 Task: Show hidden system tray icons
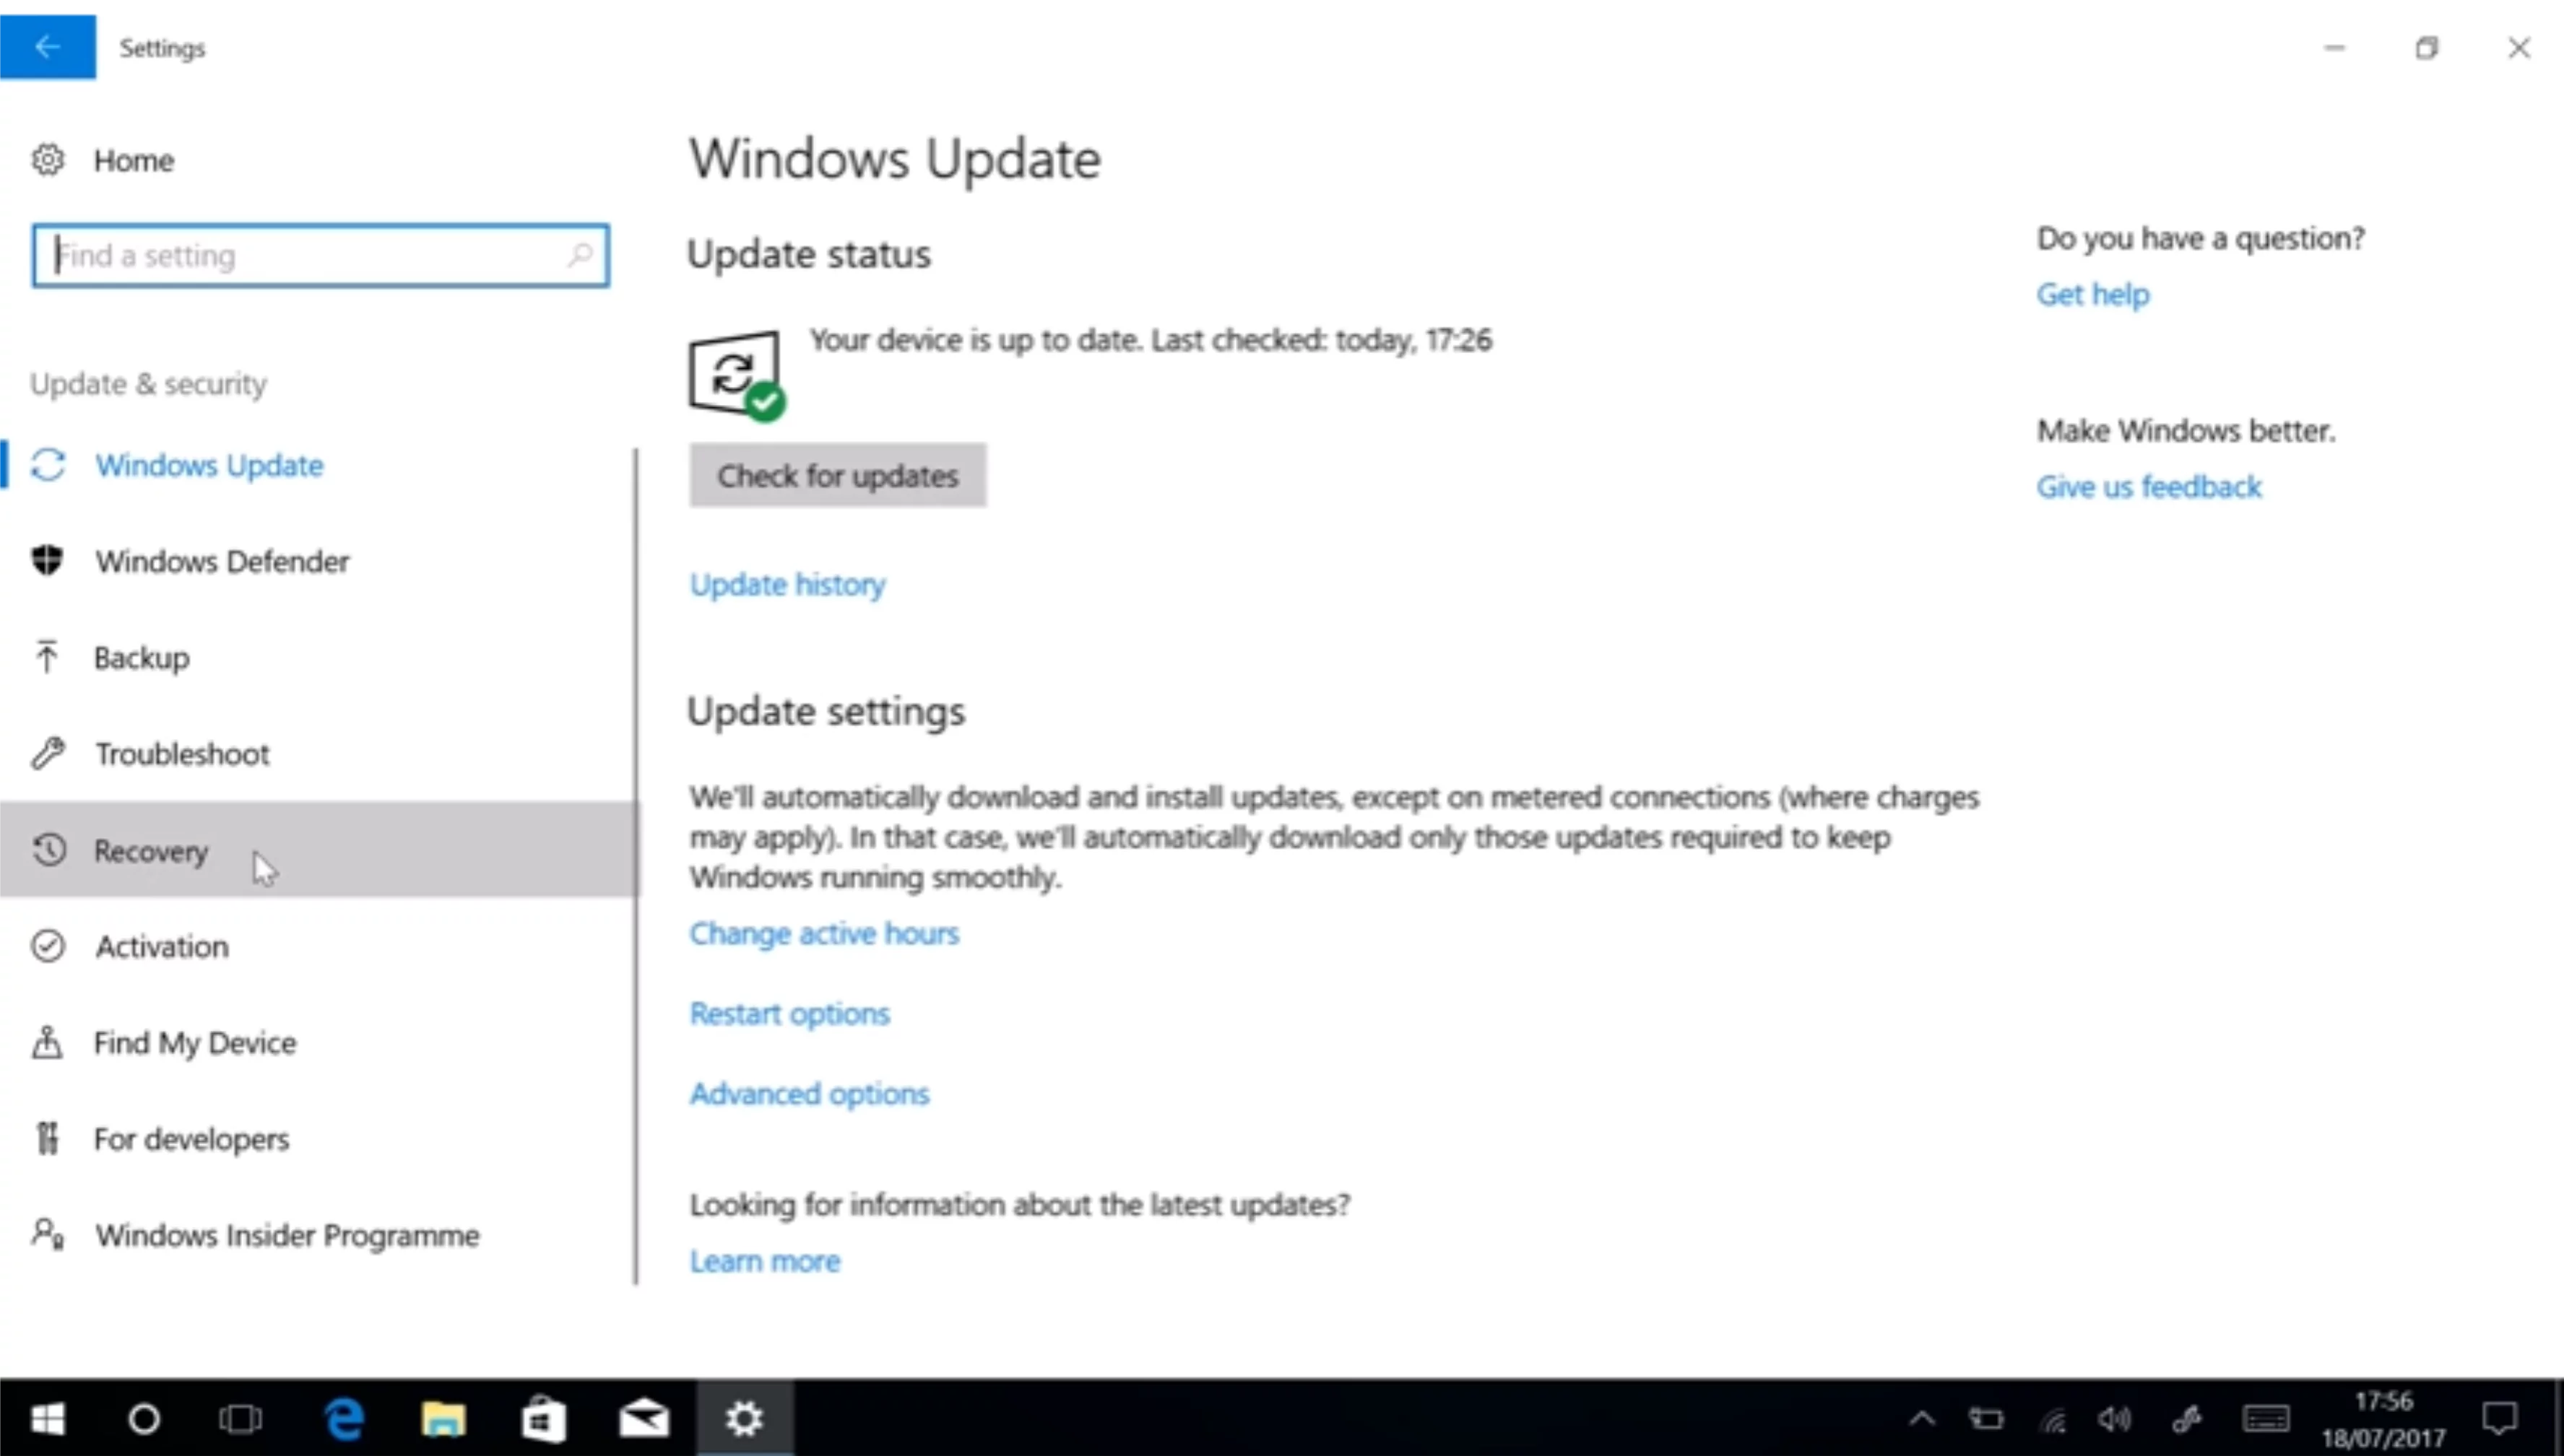pyautogui.click(x=1922, y=1418)
